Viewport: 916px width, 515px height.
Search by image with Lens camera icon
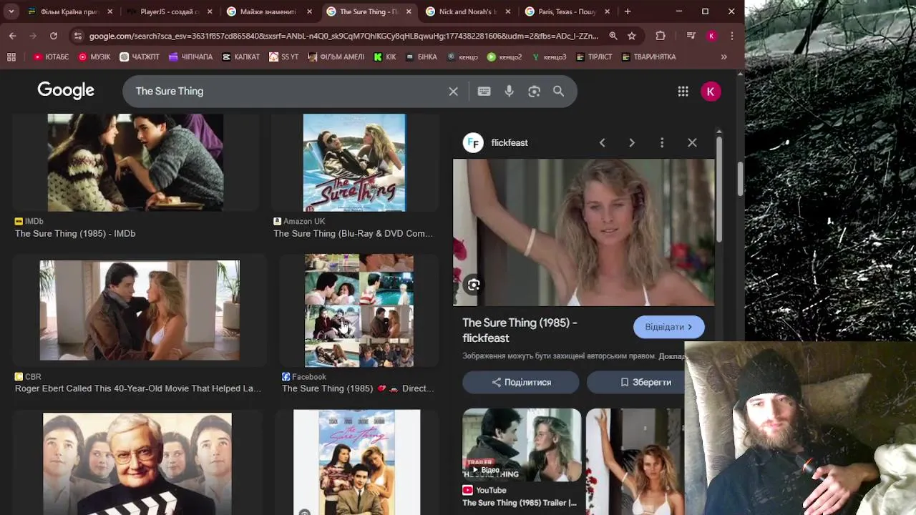pos(534,91)
